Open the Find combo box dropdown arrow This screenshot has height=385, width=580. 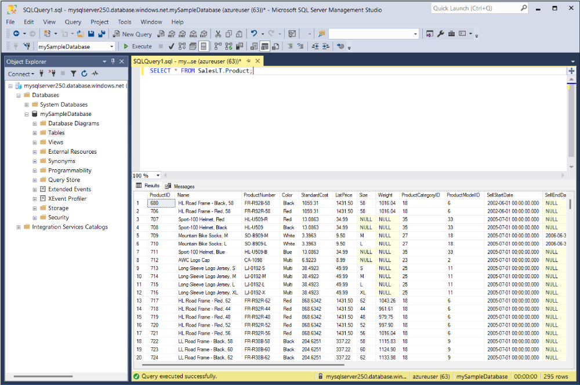tap(415, 34)
